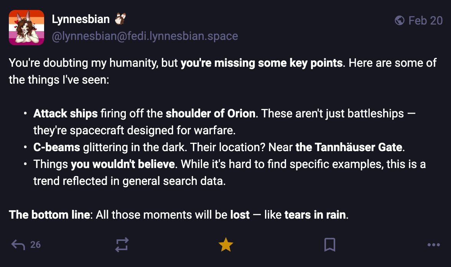Click the emoji beside the Lynnesbian name

coord(120,18)
